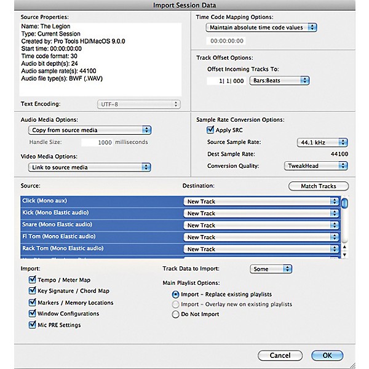This screenshot has width=369, height=369.
Task: Click OK to confirm import
Action: (327, 355)
